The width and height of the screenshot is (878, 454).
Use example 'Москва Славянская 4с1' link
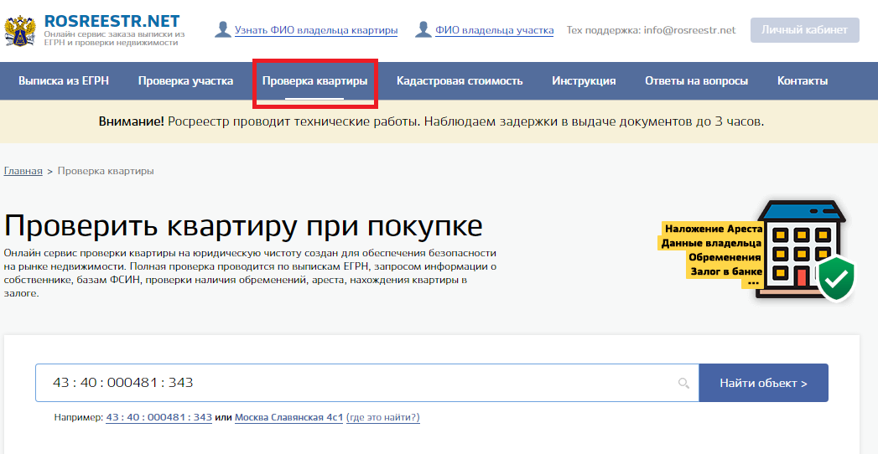(288, 418)
